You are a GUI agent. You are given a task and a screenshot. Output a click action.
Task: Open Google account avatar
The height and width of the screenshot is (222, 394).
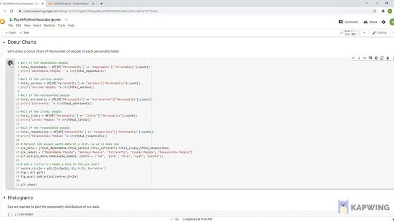392,22
